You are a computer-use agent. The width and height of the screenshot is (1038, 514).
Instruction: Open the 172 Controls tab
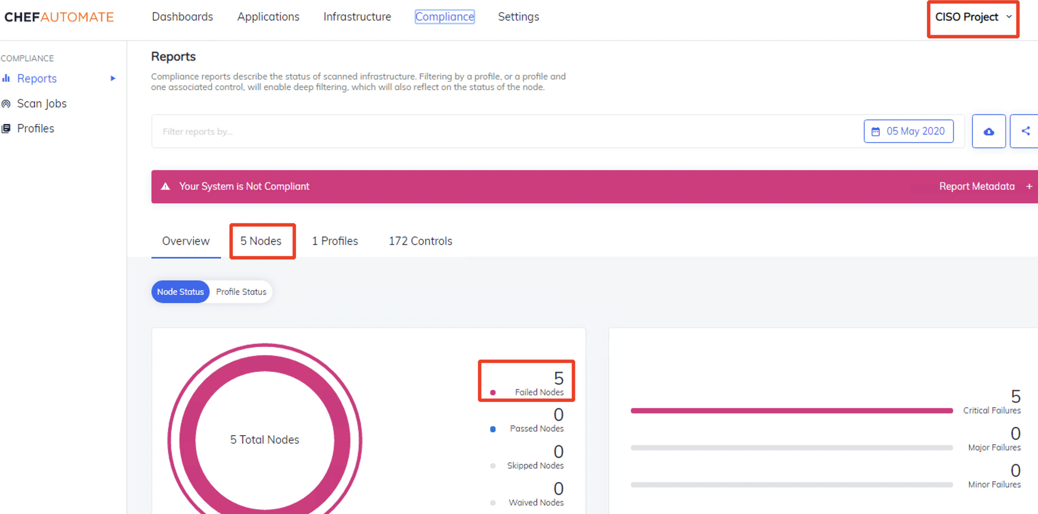420,241
